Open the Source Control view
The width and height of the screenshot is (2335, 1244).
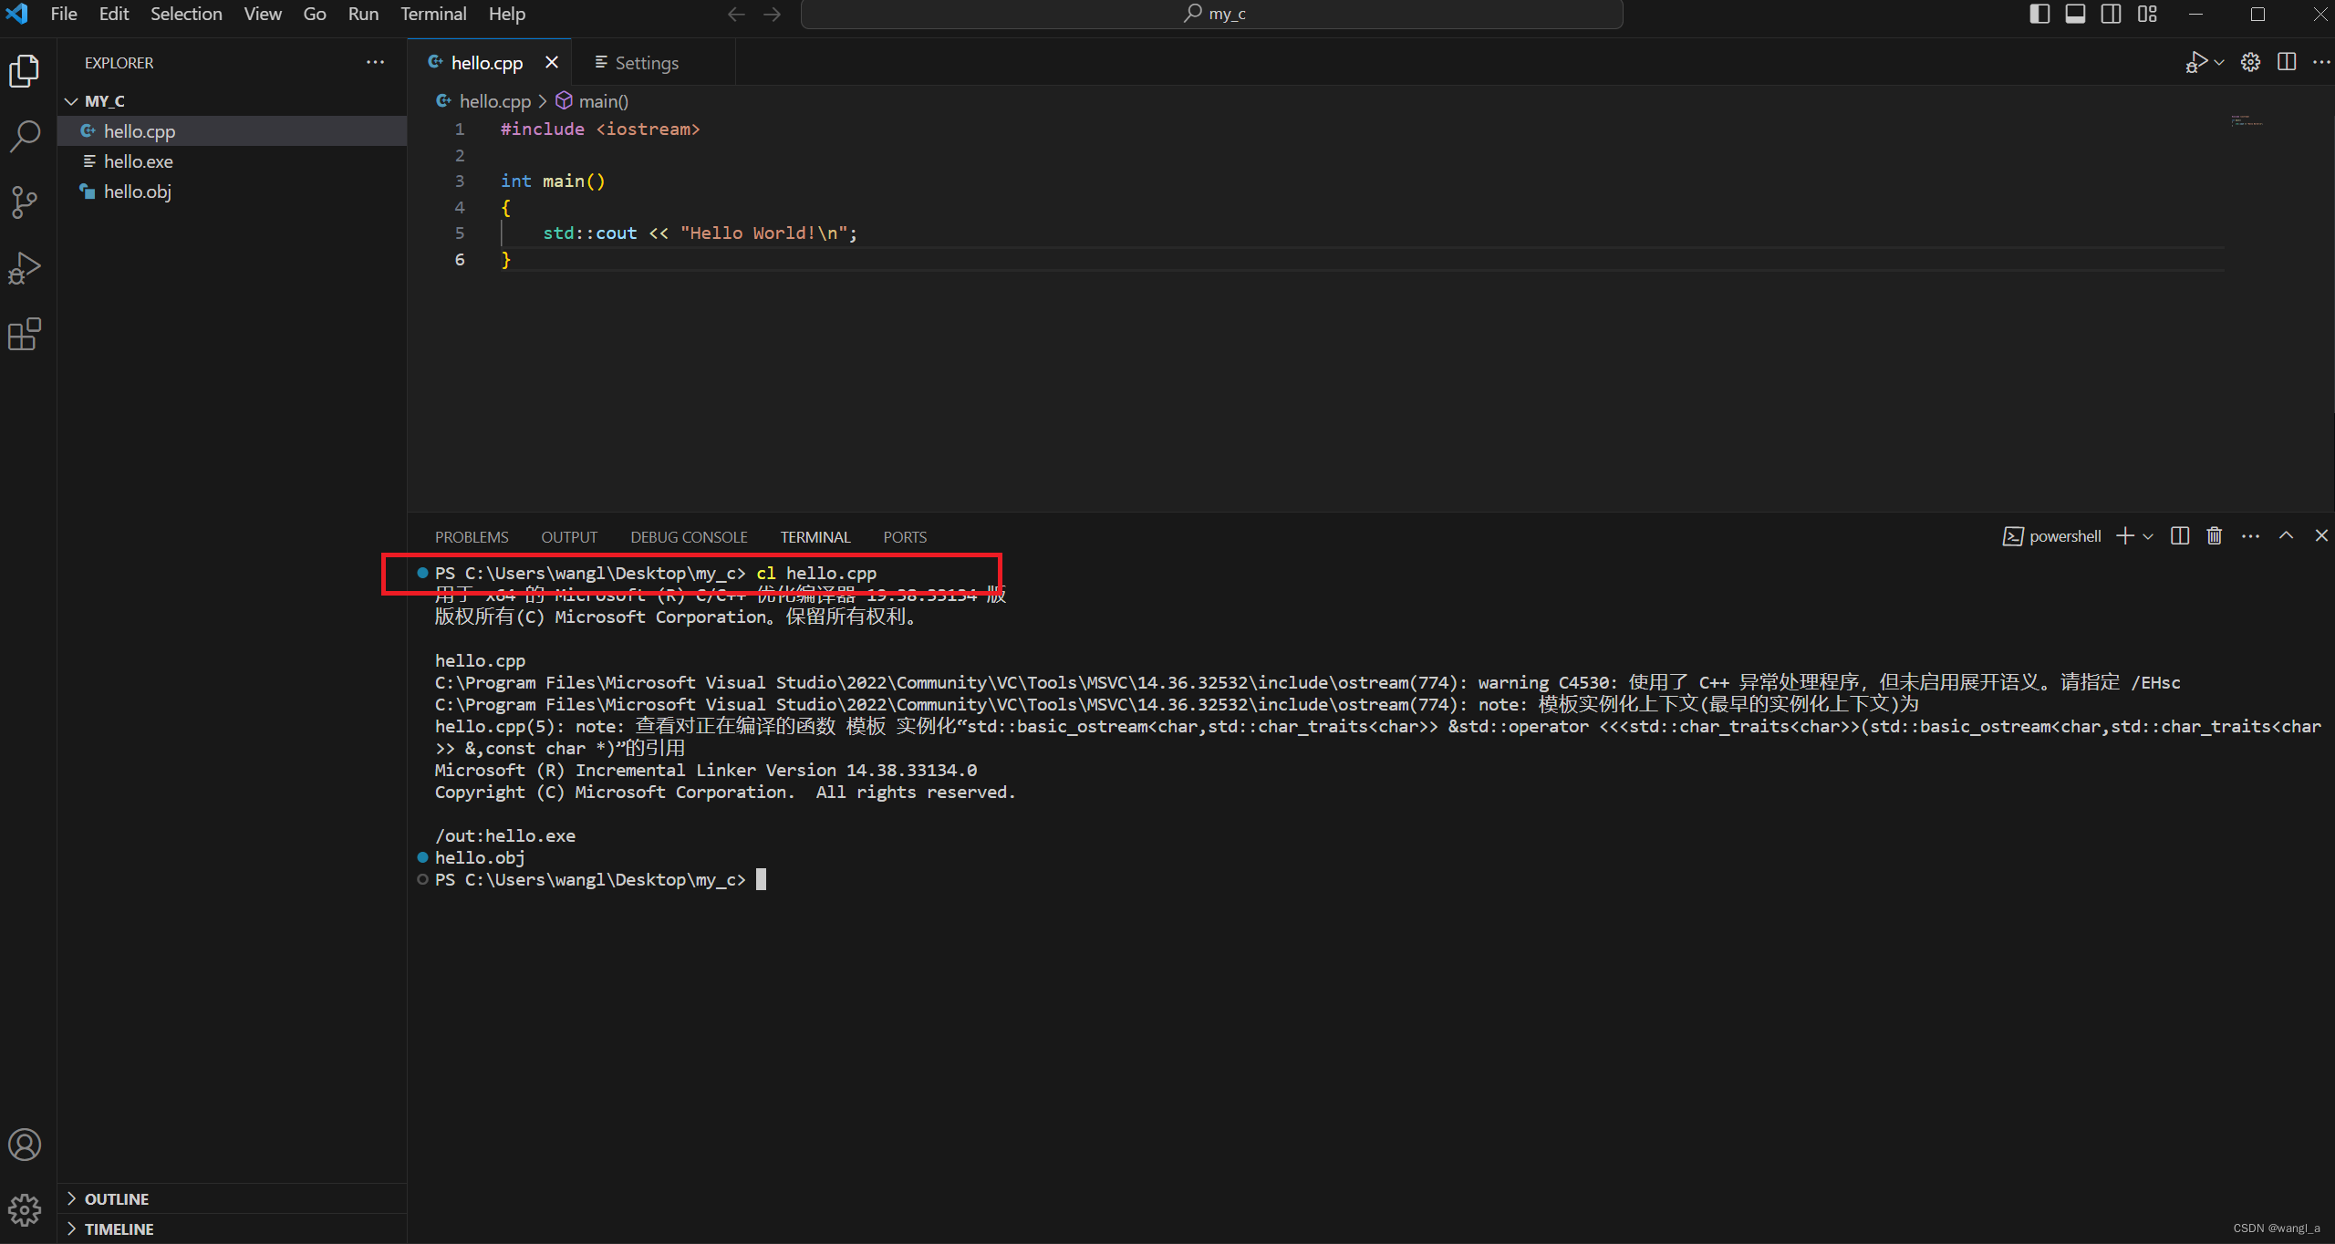click(25, 202)
